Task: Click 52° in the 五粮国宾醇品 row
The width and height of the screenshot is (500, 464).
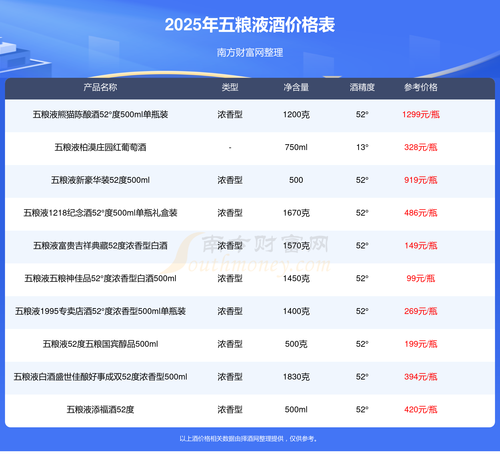Action: click(362, 344)
